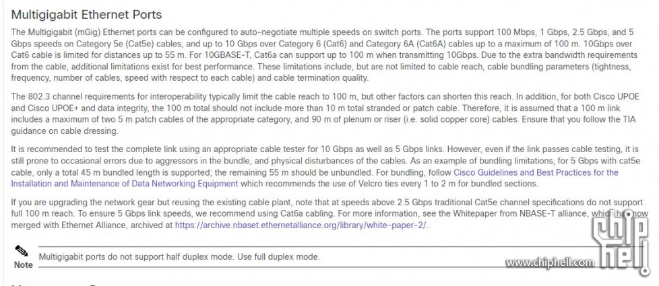
Task: Click the paragraph starting 'The 802.3 channel requirements'
Action: point(325,114)
